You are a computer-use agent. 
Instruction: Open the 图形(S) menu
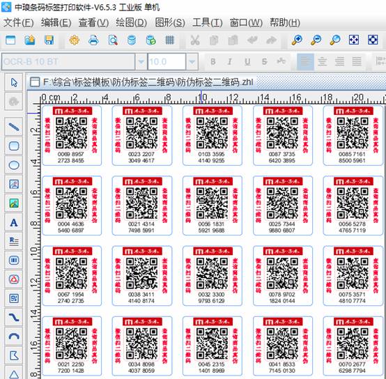pyautogui.click(x=170, y=22)
